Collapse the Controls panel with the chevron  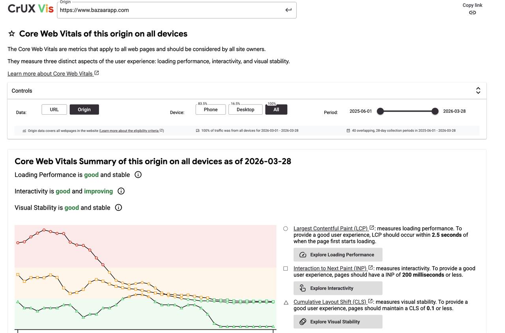pos(478,90)
